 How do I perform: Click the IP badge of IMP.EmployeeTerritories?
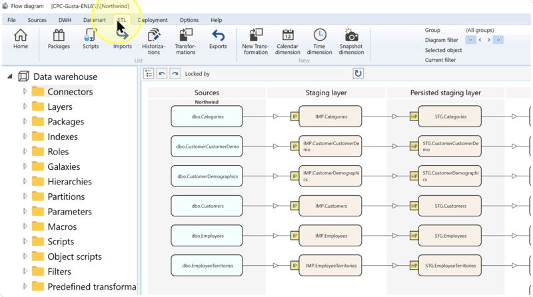tap(294, 266)
